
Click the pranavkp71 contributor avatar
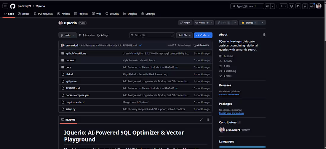pos(222,130)
